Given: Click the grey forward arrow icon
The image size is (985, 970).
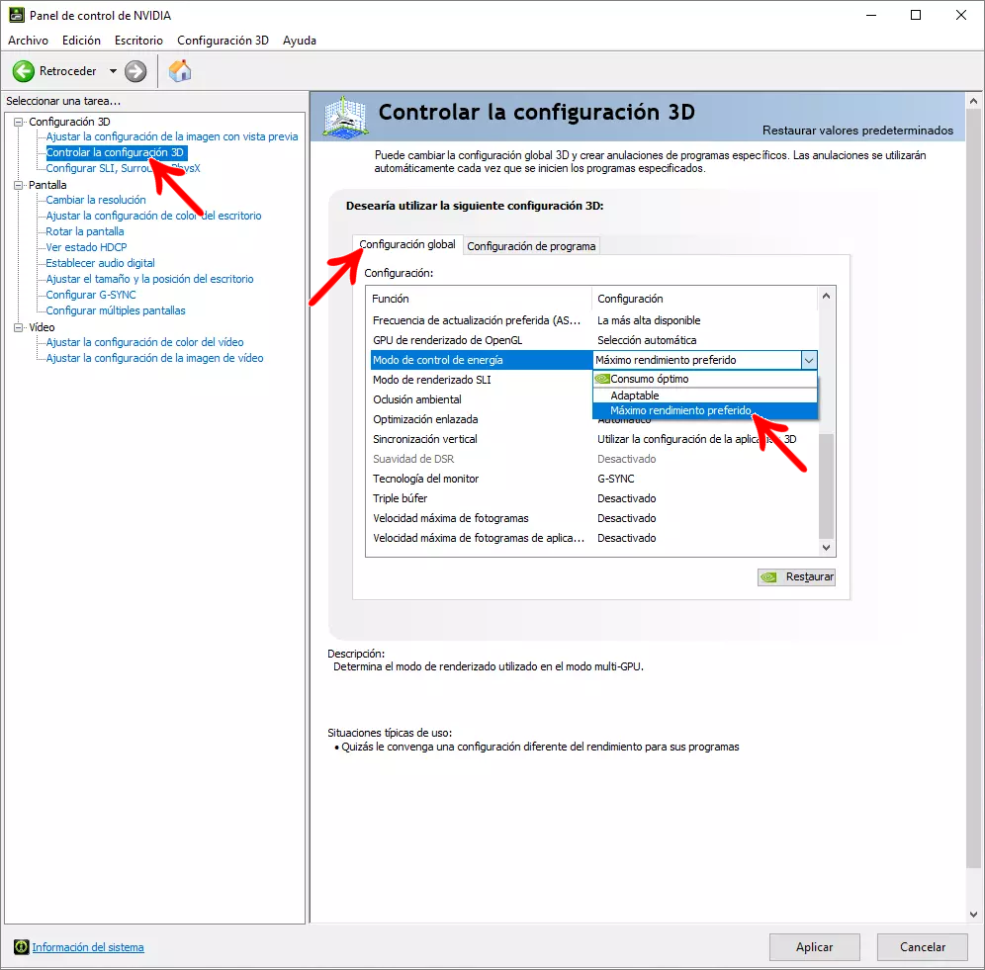Looking at the screenshot, I should (135, 71).
